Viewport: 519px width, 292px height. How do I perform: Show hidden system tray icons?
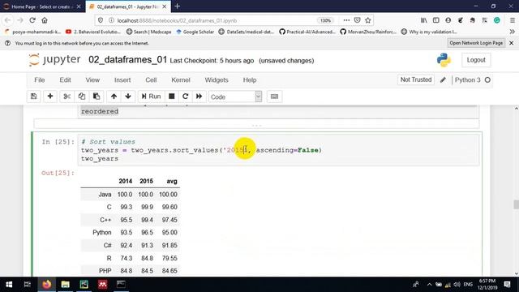tap(429, 285)
